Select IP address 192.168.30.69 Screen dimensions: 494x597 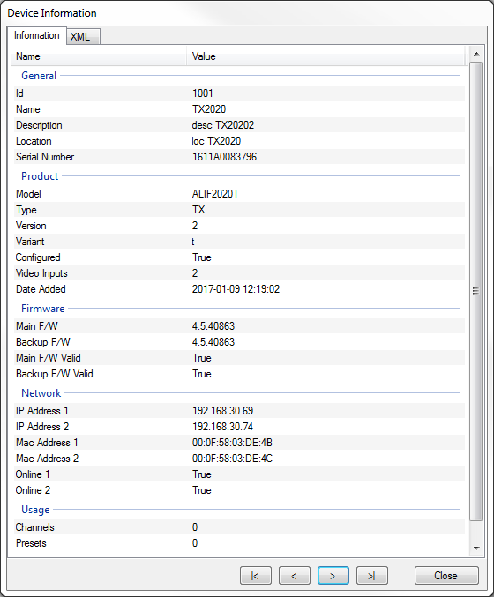pyautogui.click(x=223, y=411)
